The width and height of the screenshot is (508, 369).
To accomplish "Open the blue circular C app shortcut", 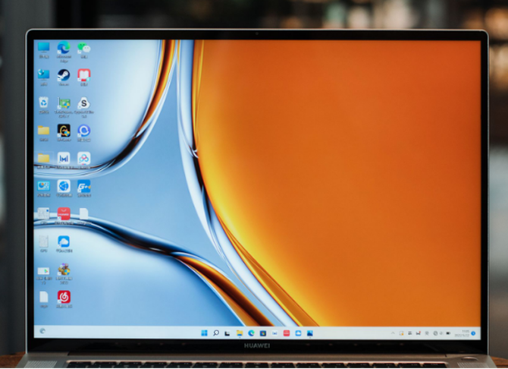I will 84,131.
